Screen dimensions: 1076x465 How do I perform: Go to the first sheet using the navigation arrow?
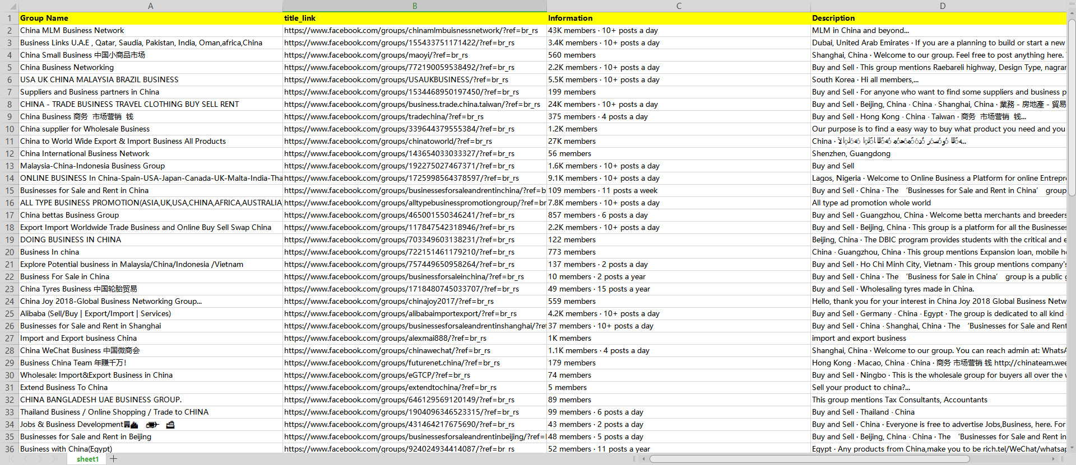click(11, 459)
